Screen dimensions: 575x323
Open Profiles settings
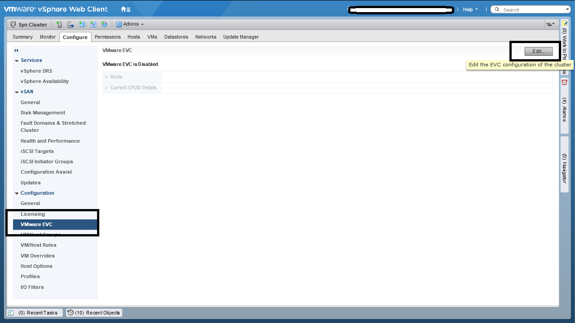pos(30,276)
